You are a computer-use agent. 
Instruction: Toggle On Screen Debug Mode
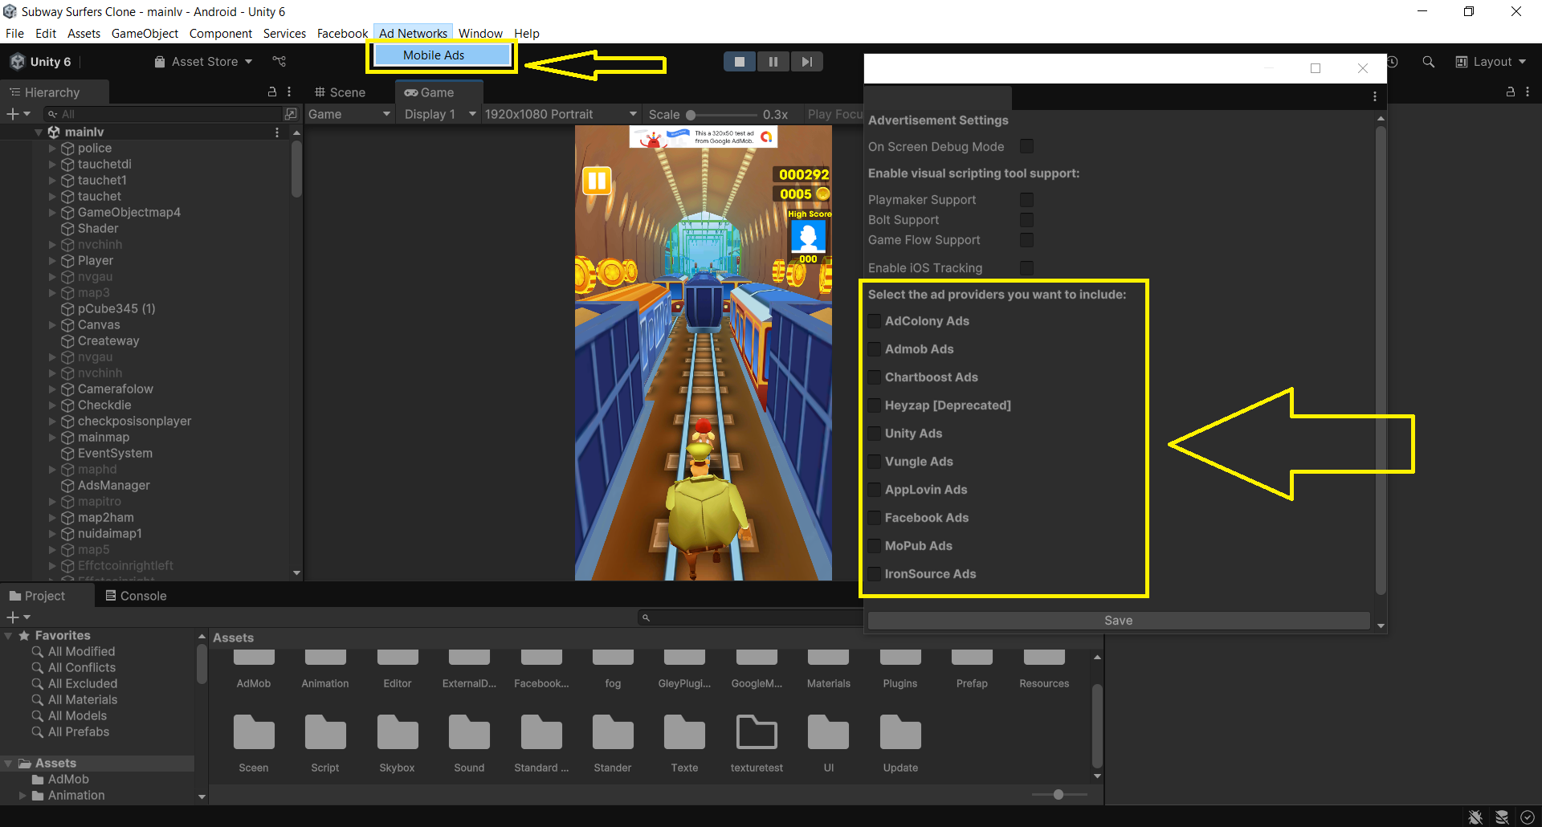[x=1026, y=146]
